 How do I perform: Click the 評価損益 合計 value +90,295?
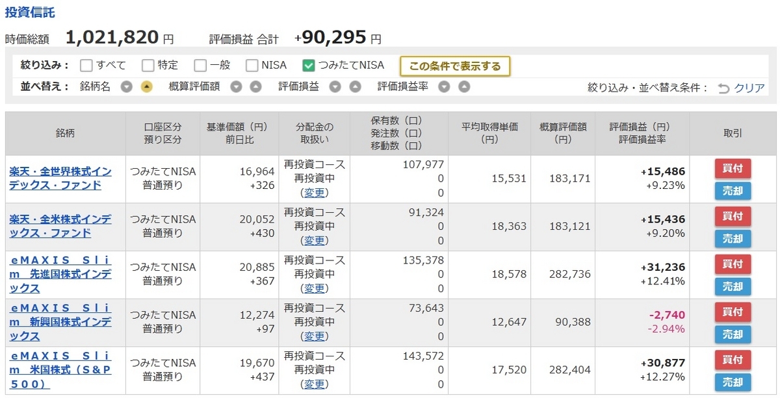(x=330, y=38)
